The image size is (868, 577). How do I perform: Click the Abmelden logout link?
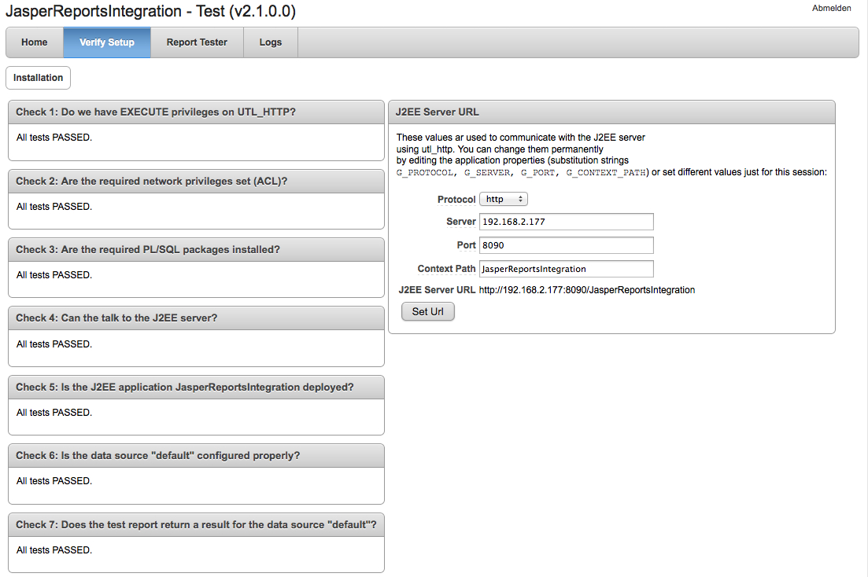click(x=832, y=8)
